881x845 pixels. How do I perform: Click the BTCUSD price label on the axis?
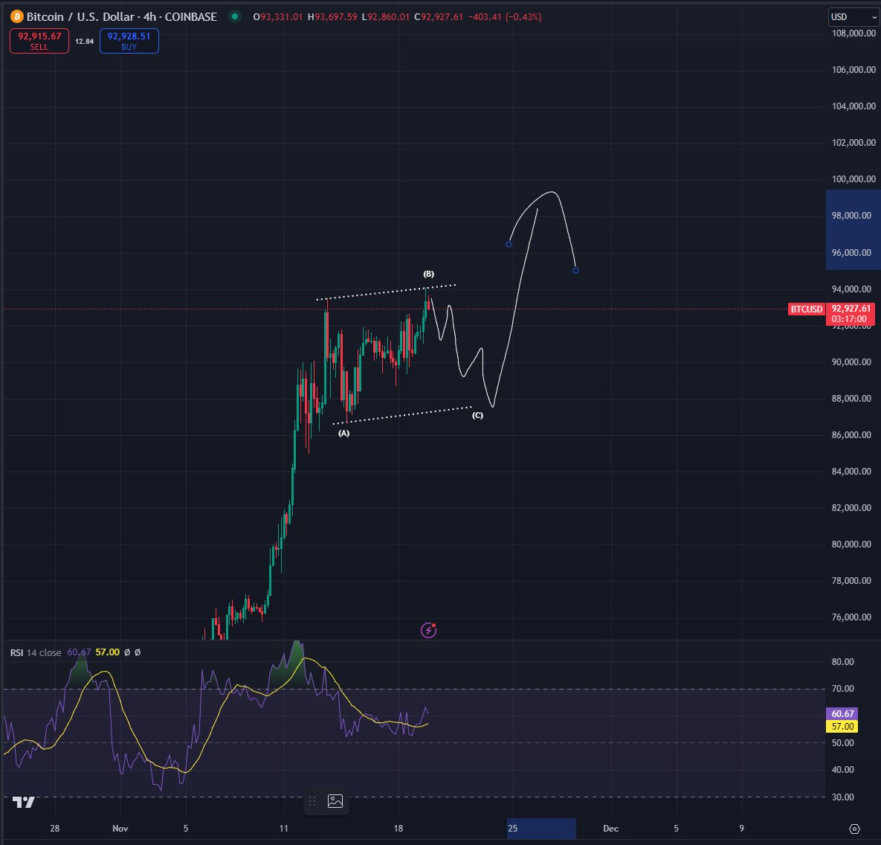[x=806, y=309]
